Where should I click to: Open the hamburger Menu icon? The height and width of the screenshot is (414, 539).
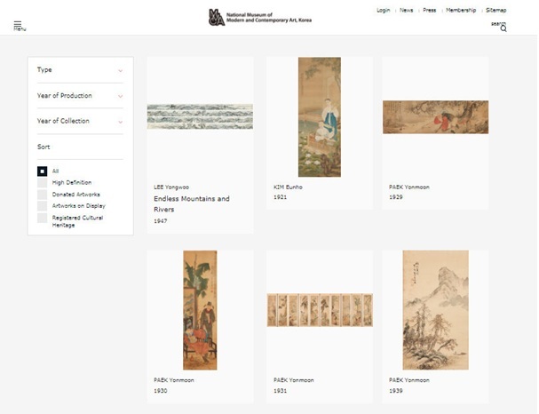click(18, 24)
